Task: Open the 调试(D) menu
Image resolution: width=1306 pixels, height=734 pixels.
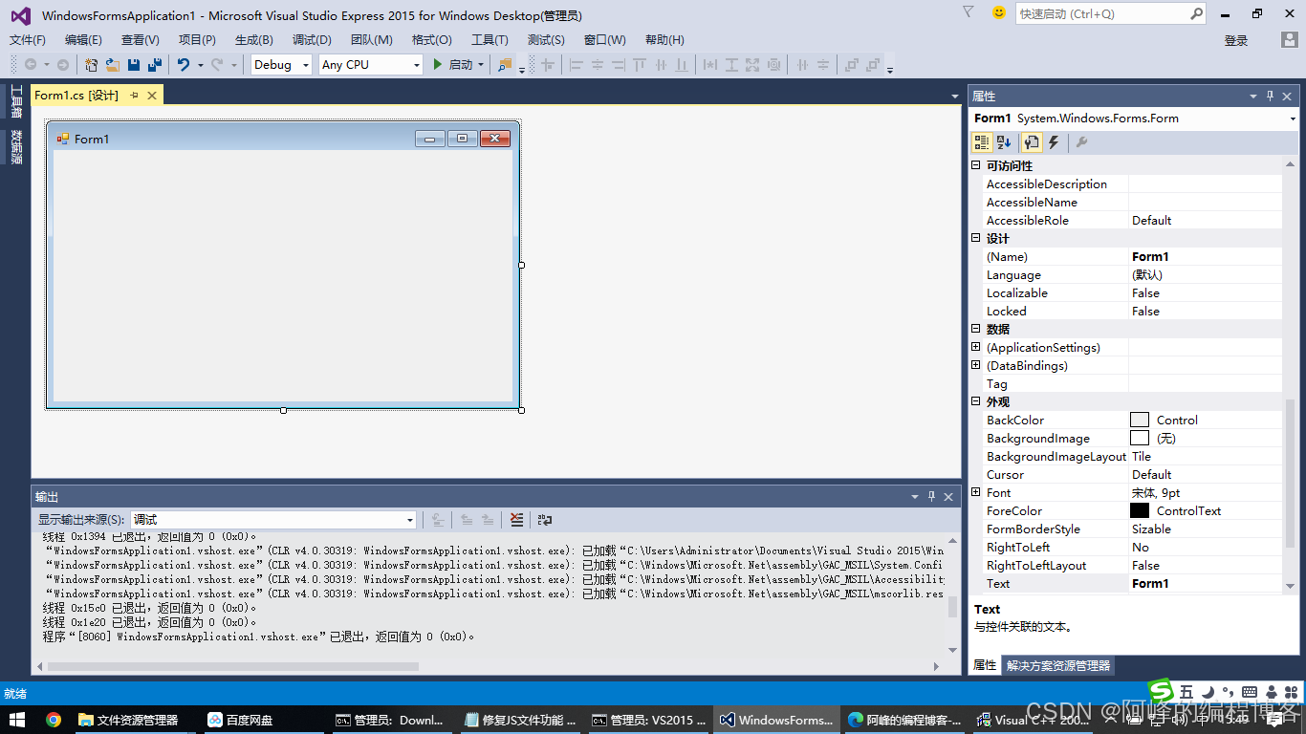Action: click(x=312, y=39)
